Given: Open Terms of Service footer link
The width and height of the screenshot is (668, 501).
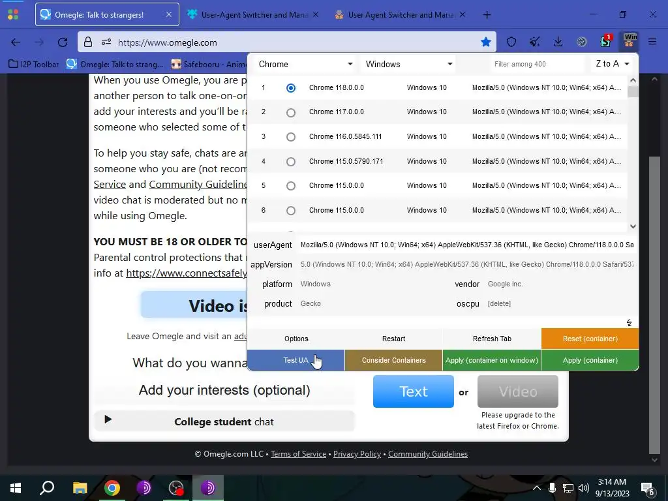Looking at the screenshot, I should [298, 454].
